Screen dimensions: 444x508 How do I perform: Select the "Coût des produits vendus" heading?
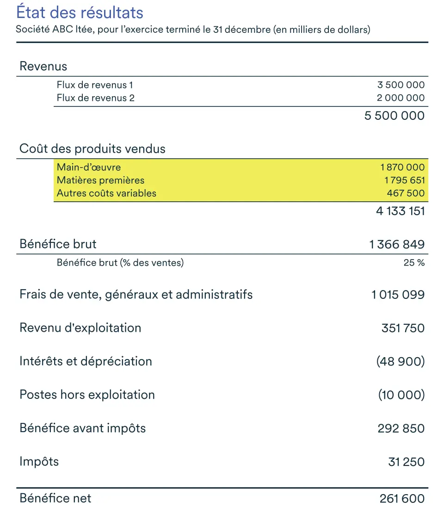[92, 149]
